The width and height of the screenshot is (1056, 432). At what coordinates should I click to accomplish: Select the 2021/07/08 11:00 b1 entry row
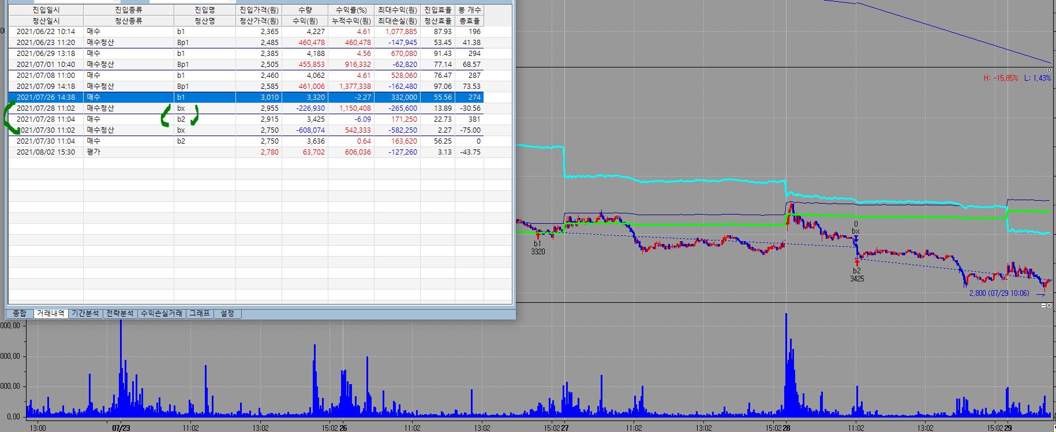click(x=46, y=76)
